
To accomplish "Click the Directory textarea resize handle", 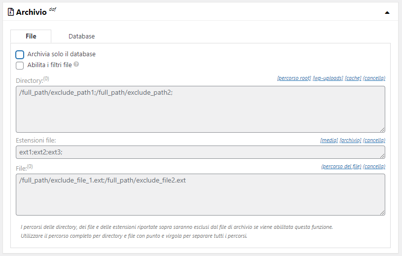I will pos(382,130).
